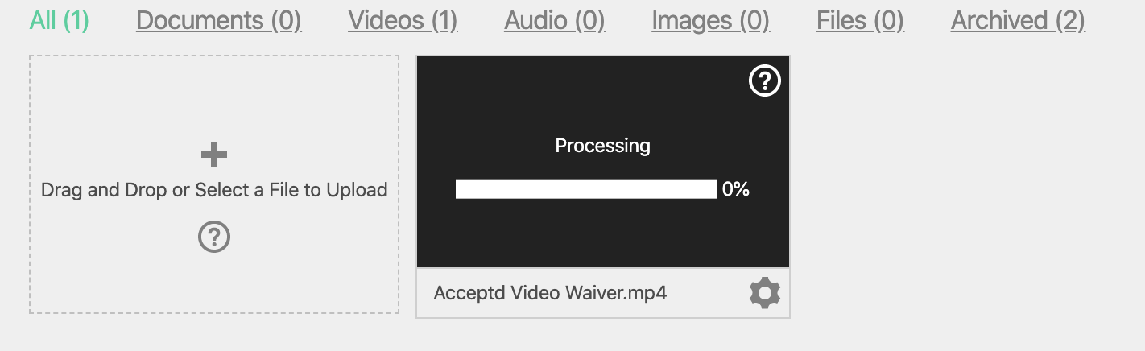Click Drag and Drop or Select a File text
Image resolution: width=1145 pixels, height=351 pixels.
point(214,190)
